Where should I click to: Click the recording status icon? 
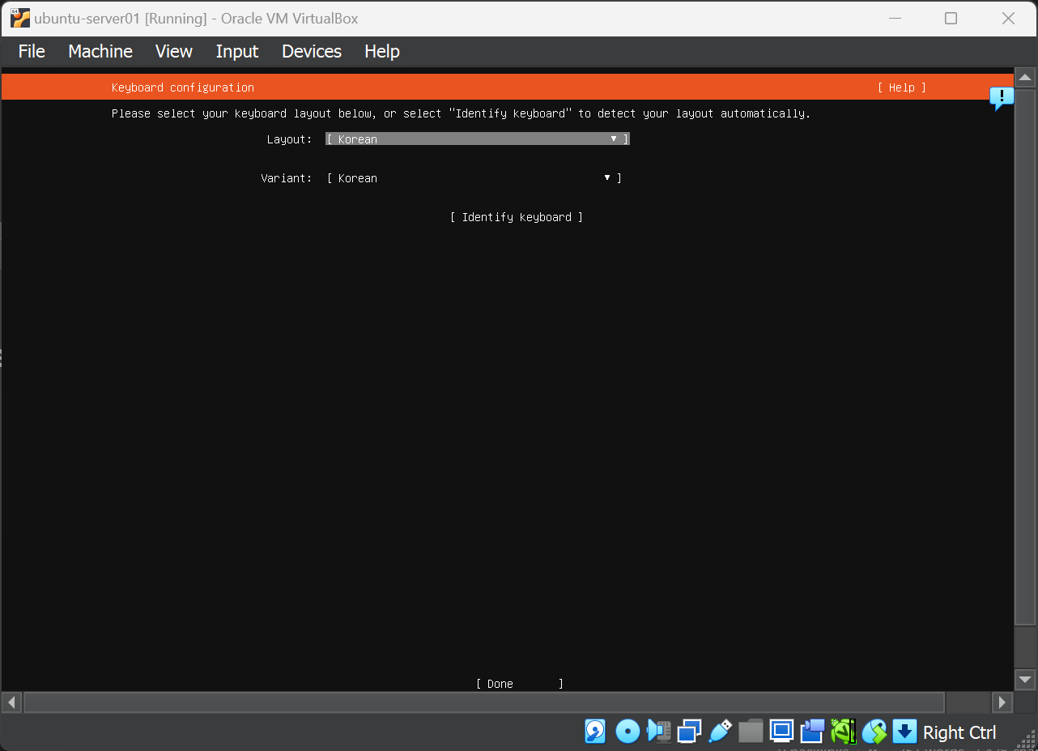tap(812, 732)
